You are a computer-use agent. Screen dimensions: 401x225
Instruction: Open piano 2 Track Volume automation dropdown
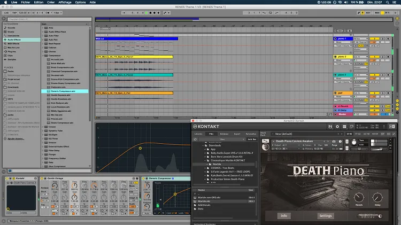pyautogui.click(x=343, y=64)
